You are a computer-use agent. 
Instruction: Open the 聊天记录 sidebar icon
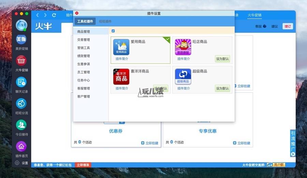pyautogui.click(x=21, y=82)
